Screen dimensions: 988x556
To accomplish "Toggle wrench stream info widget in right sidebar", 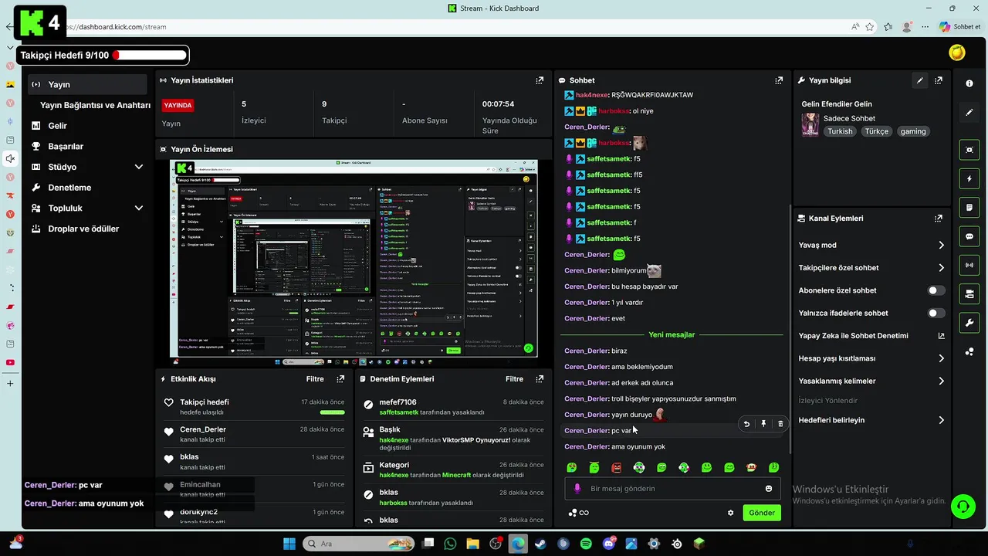I will coord(969,322).
